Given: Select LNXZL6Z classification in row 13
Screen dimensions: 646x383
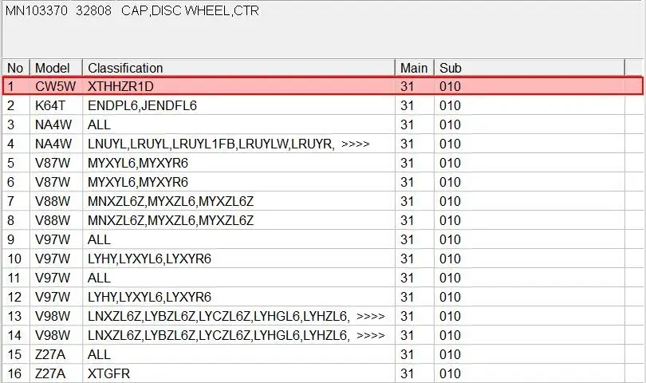Looking at the screenshot, I should click(x=219, y=316).
